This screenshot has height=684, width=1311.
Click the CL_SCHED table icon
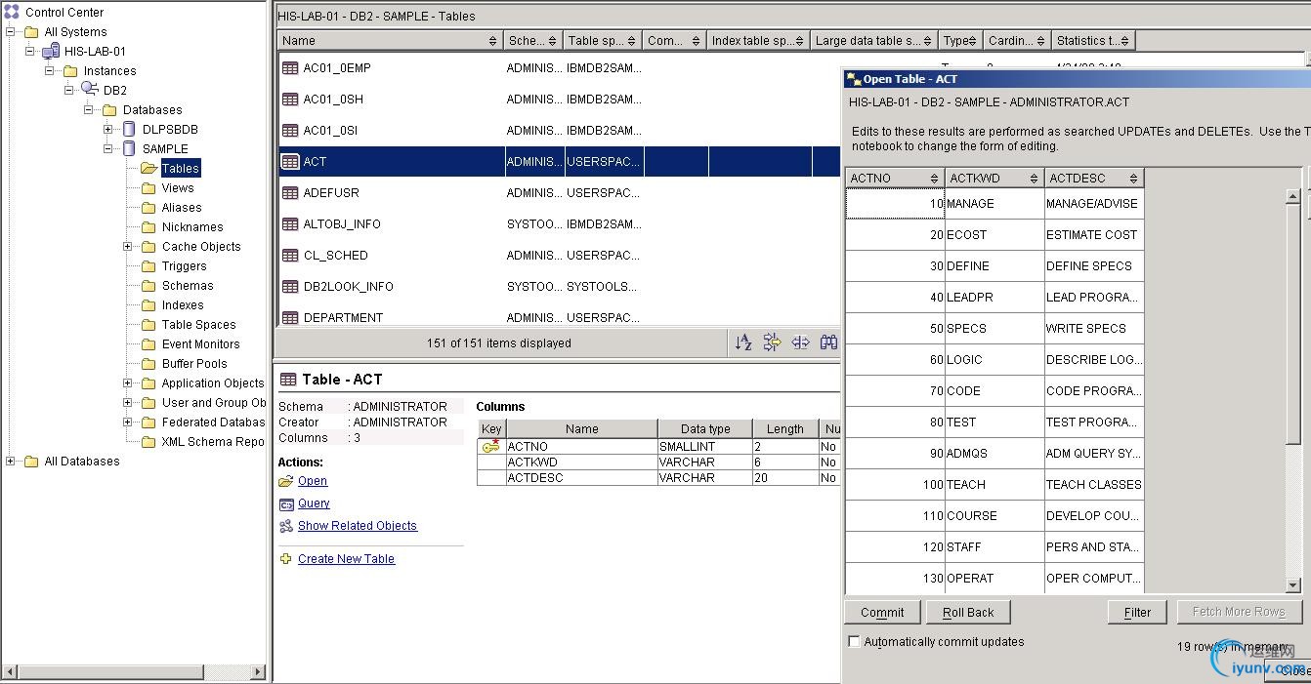click(290, 256)
